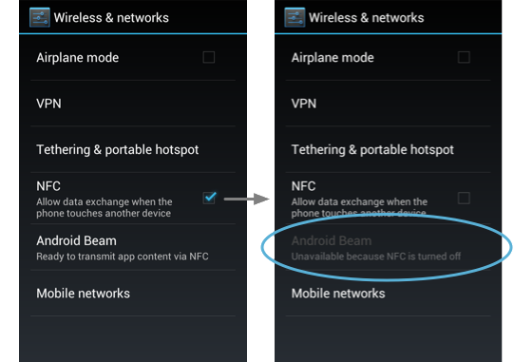The image size is (514, 362).
Task: Open Mobile networks on the right screen
Action: point(388,294)
